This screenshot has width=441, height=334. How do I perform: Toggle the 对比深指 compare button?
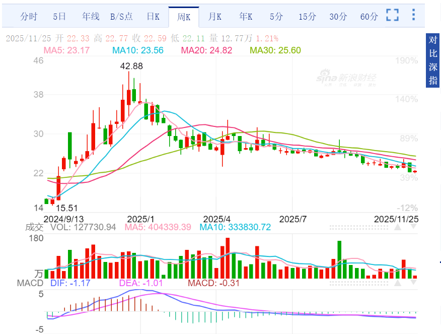pyautogui.click(x=433, y=60)
